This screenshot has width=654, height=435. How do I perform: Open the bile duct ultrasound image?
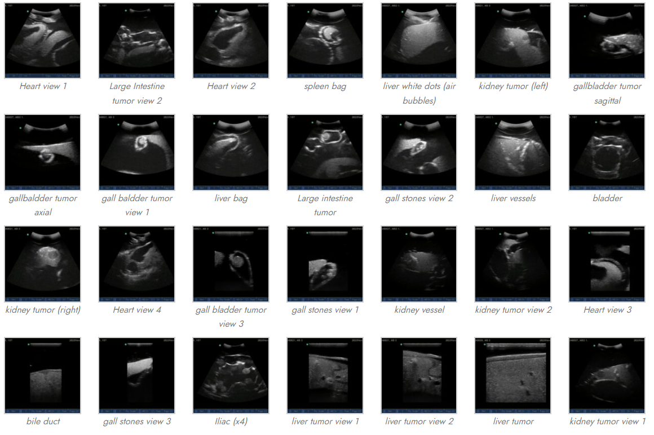tap(43, 375)
